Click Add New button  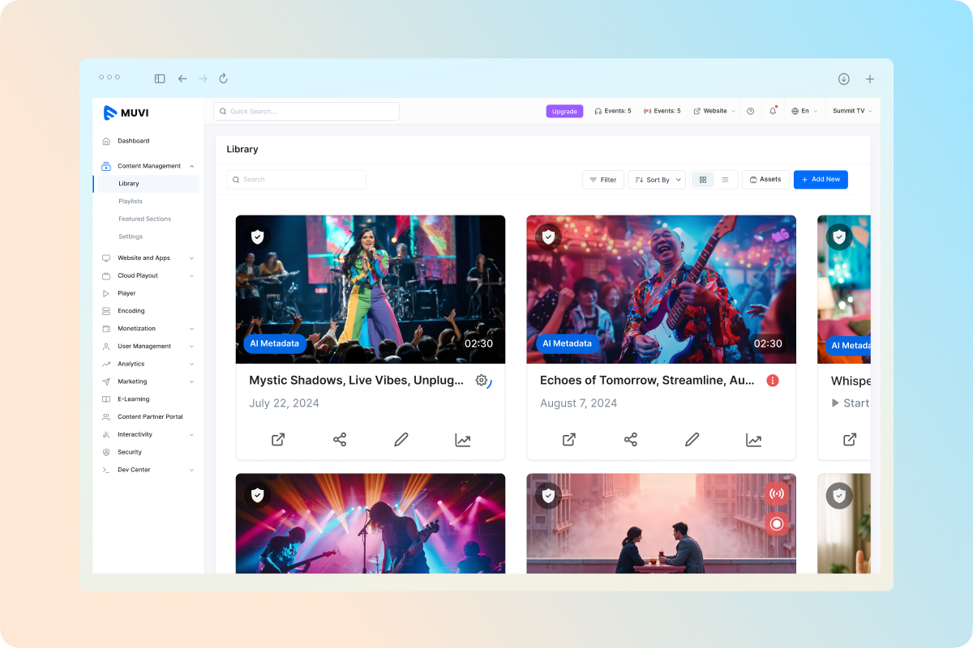pos(821,180)
